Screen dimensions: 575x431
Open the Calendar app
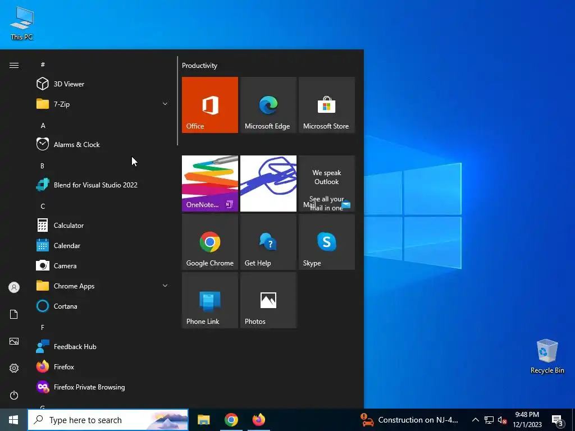103,246
